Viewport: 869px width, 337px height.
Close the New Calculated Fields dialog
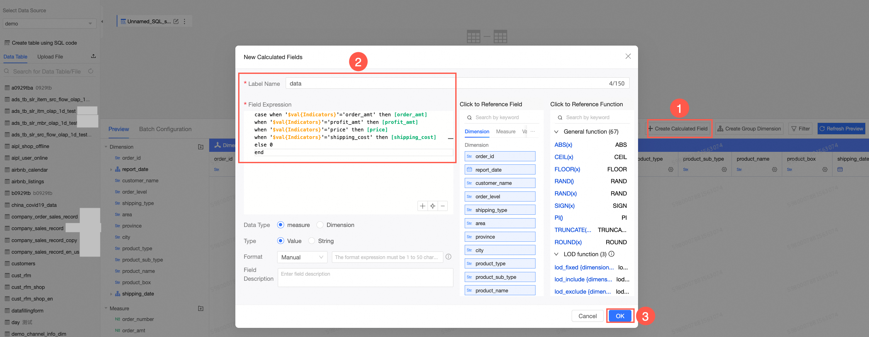pos(628,56)
